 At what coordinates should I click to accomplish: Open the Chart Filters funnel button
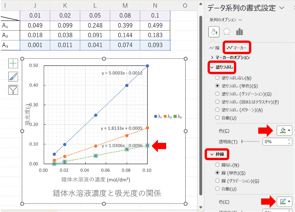tap(13, 90)
